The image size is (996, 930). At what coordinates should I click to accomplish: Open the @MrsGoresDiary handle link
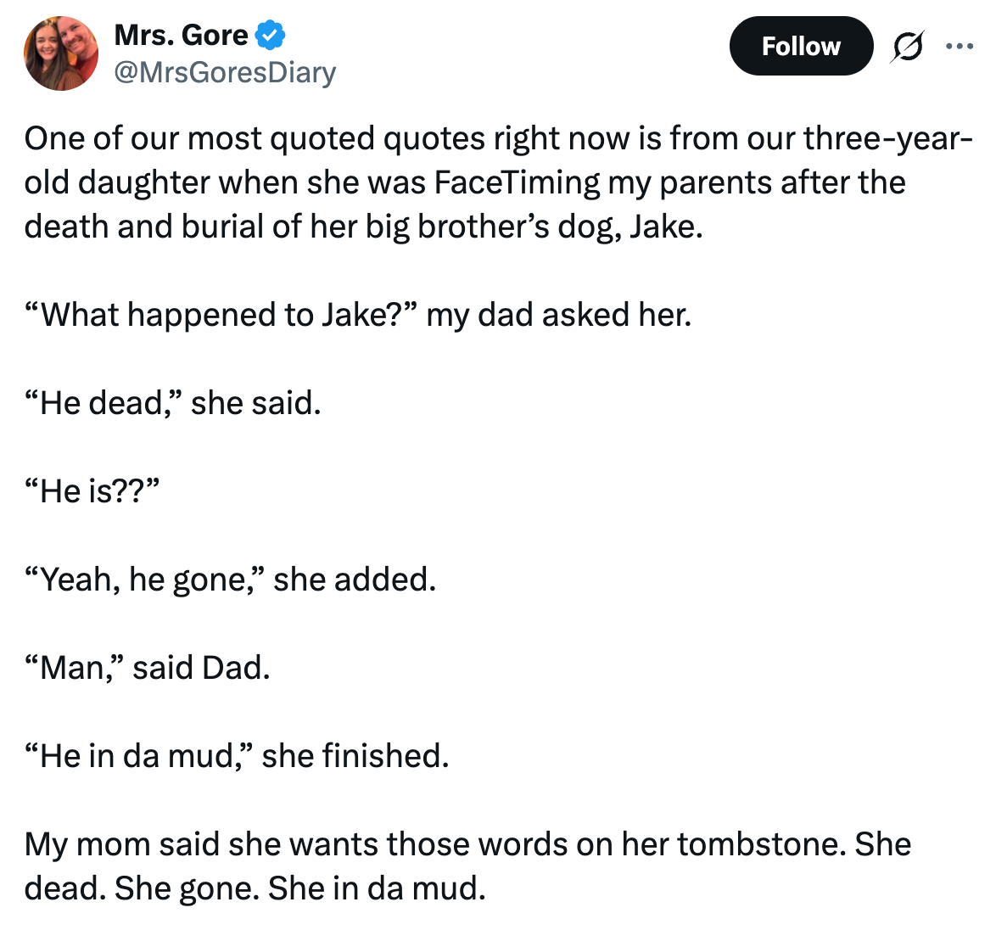[x=225, y=72]
